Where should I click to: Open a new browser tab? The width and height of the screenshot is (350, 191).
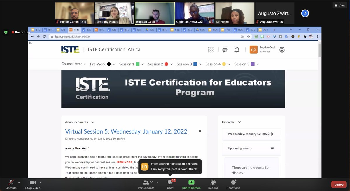tap(274, 30)
